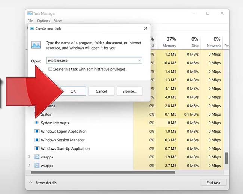Click the large run icon inside the dialog
Viewport: 243px width, 194px height.
click(x=36, y=45)
